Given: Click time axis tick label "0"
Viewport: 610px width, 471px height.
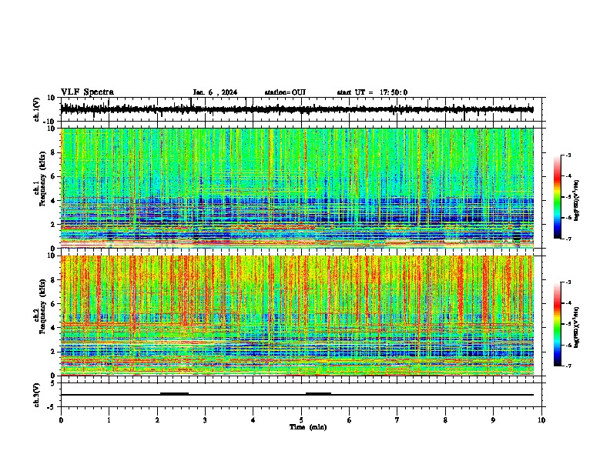Looking at the screenshot, I should (61, 420).
